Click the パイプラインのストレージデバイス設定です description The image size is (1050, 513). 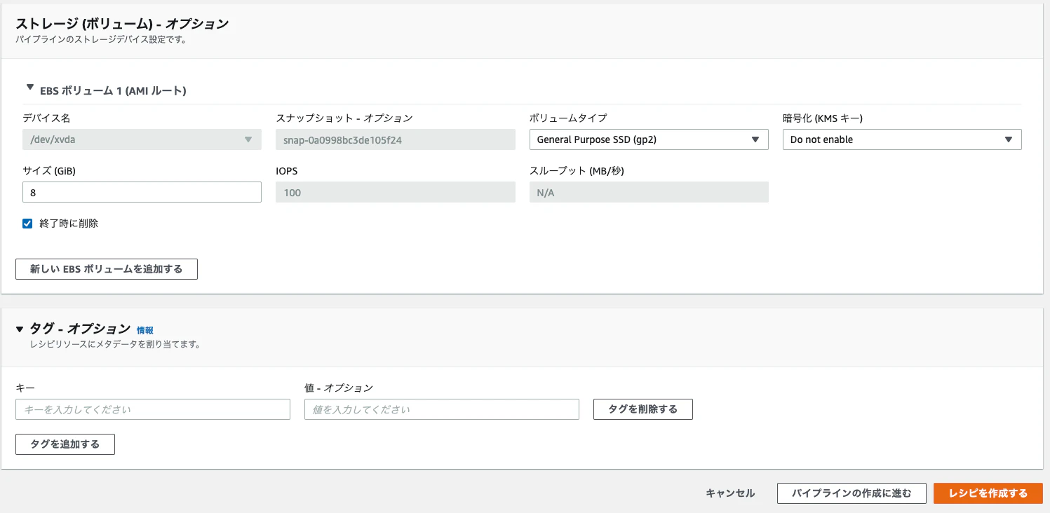100,40
